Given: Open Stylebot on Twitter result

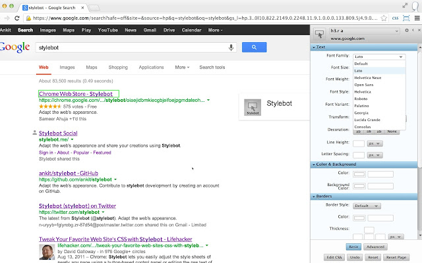Looking at the screenshot, I should coord(77,206).
